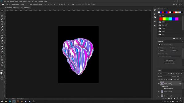Open more options ellipsis in options bar

(73, 5)
